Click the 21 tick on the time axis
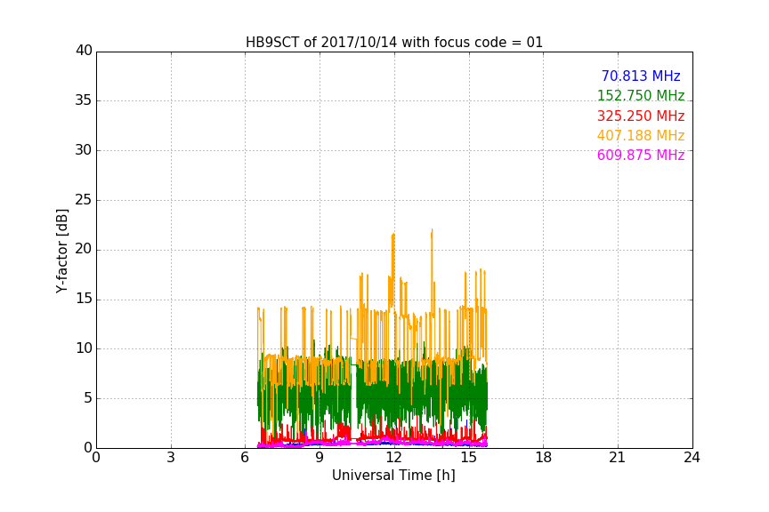Screen dimensions: 769x512 tap(618, 458)
